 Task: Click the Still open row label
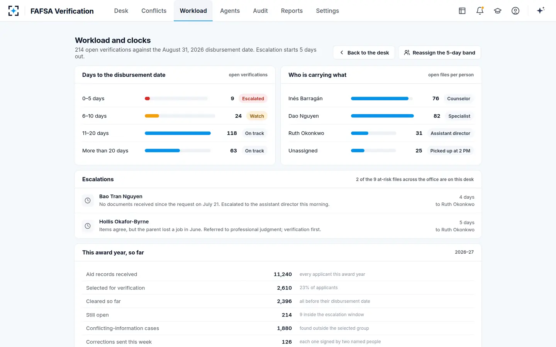(x=97, y=315)
